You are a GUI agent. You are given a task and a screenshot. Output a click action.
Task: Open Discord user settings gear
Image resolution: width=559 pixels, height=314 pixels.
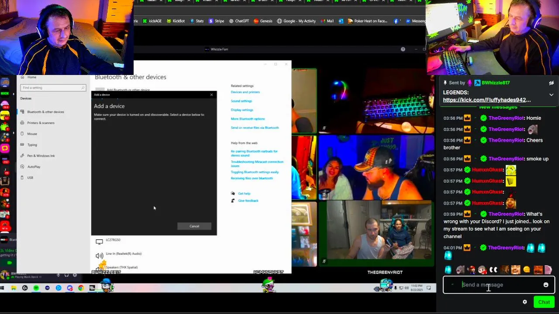coord(75,275)
